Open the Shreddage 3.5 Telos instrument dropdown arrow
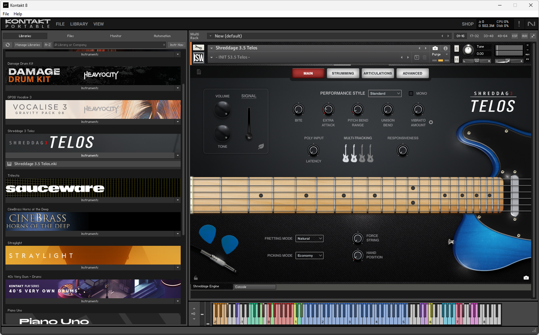 click(211, 48)
